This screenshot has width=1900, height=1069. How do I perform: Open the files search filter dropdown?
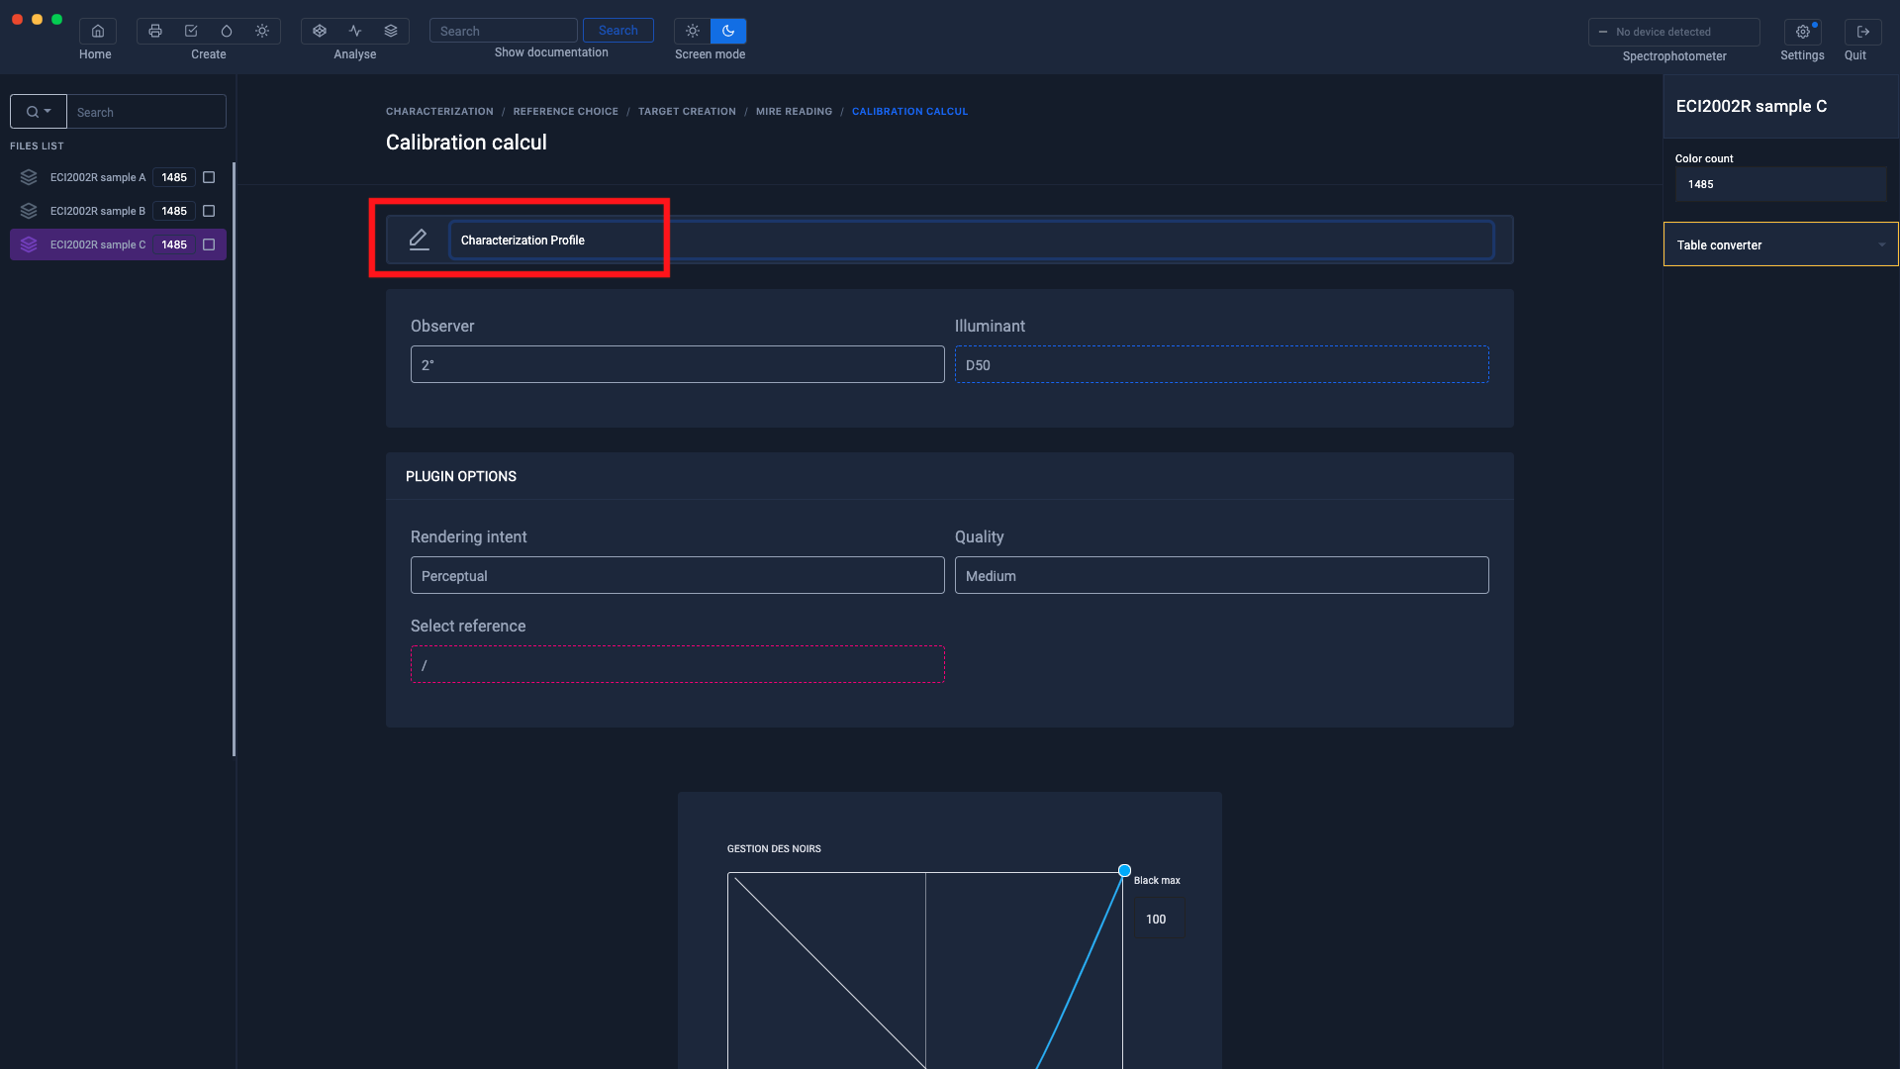point(39,112)
